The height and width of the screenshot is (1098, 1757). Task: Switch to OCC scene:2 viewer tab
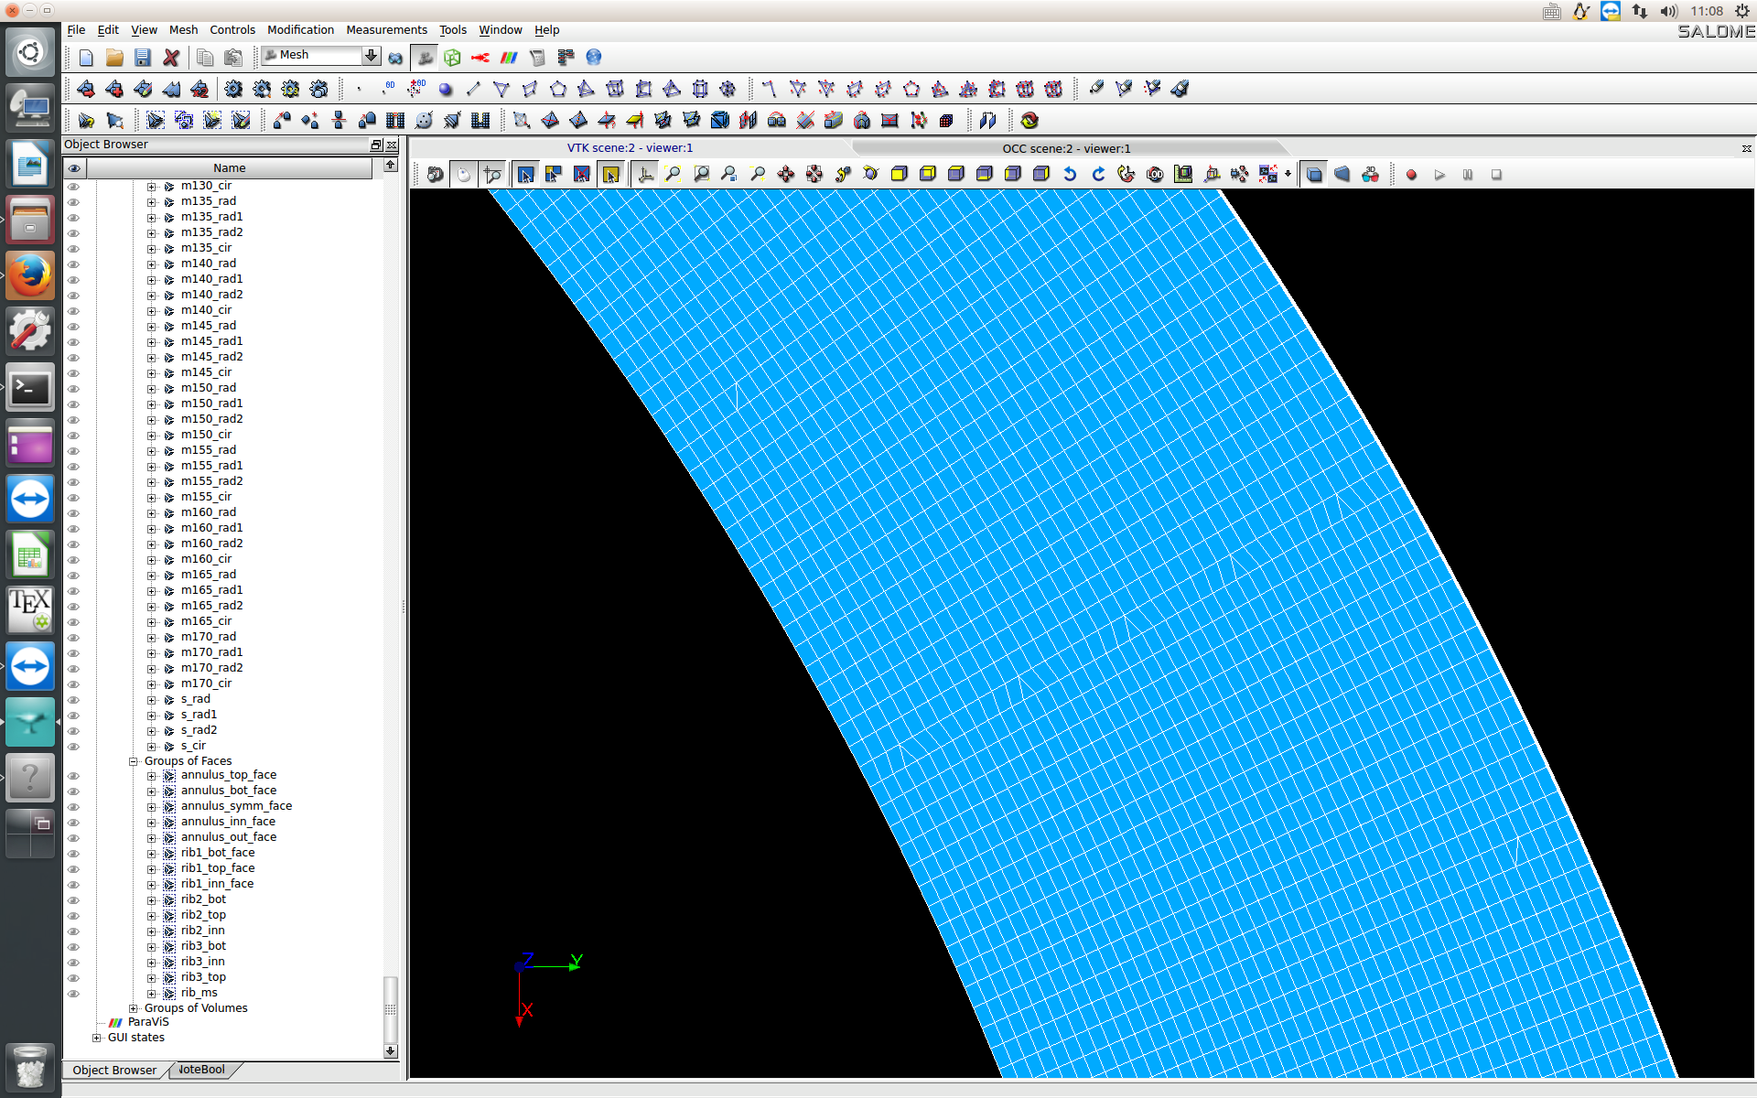(1066, 148)
